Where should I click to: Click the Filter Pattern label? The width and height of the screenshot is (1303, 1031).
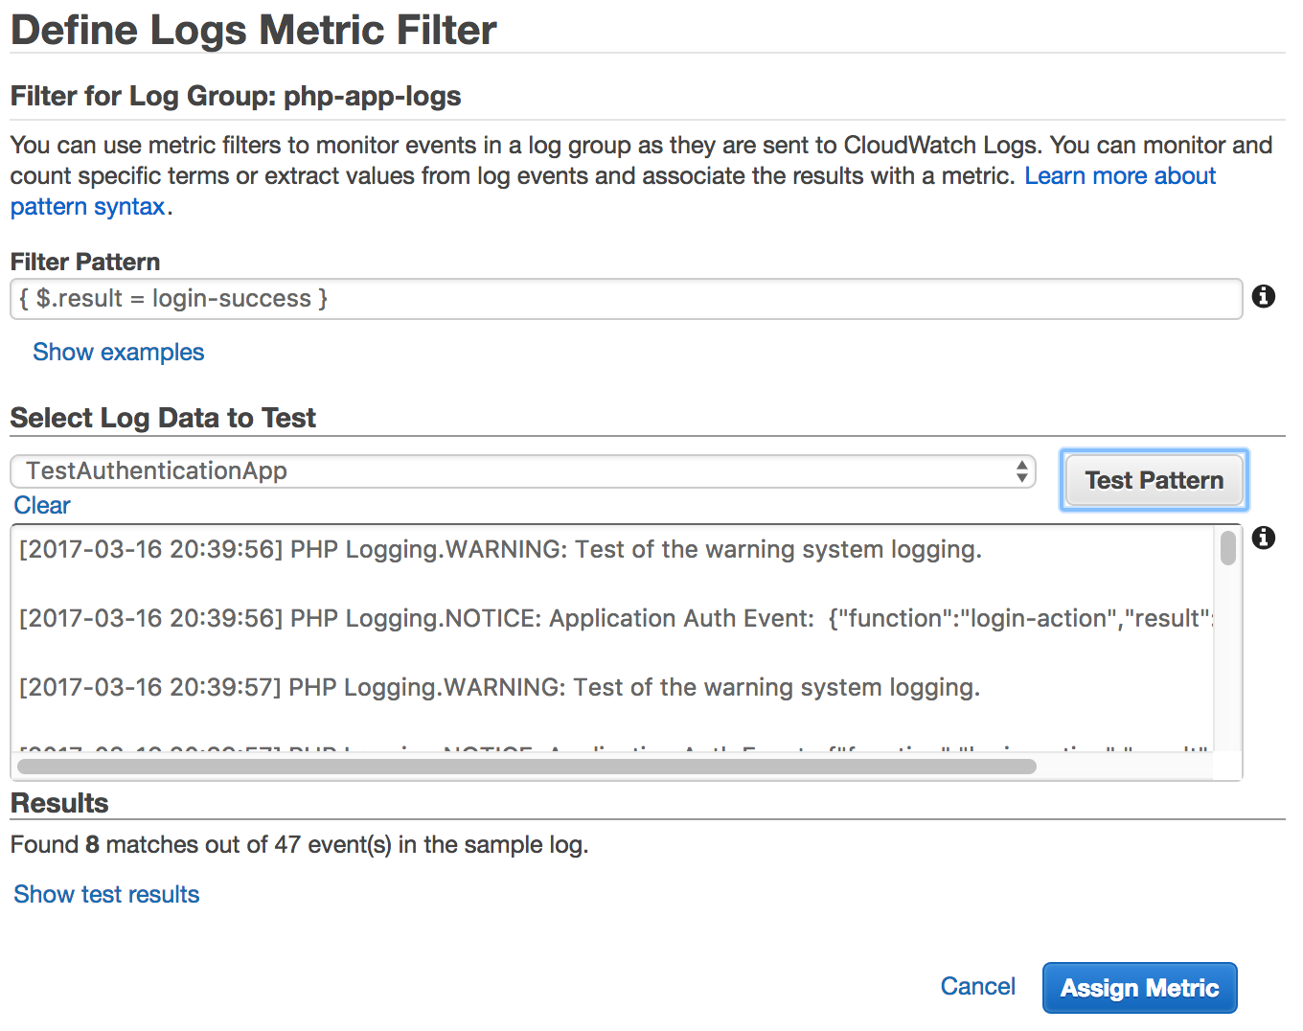[85, 262]
